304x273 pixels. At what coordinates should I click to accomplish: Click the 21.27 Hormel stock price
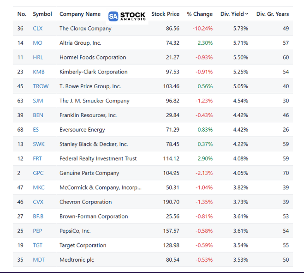(173, 57)
